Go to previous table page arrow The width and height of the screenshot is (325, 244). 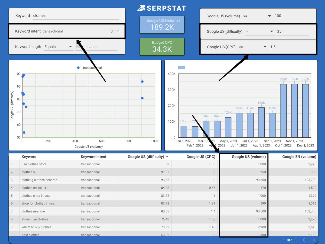304,240
